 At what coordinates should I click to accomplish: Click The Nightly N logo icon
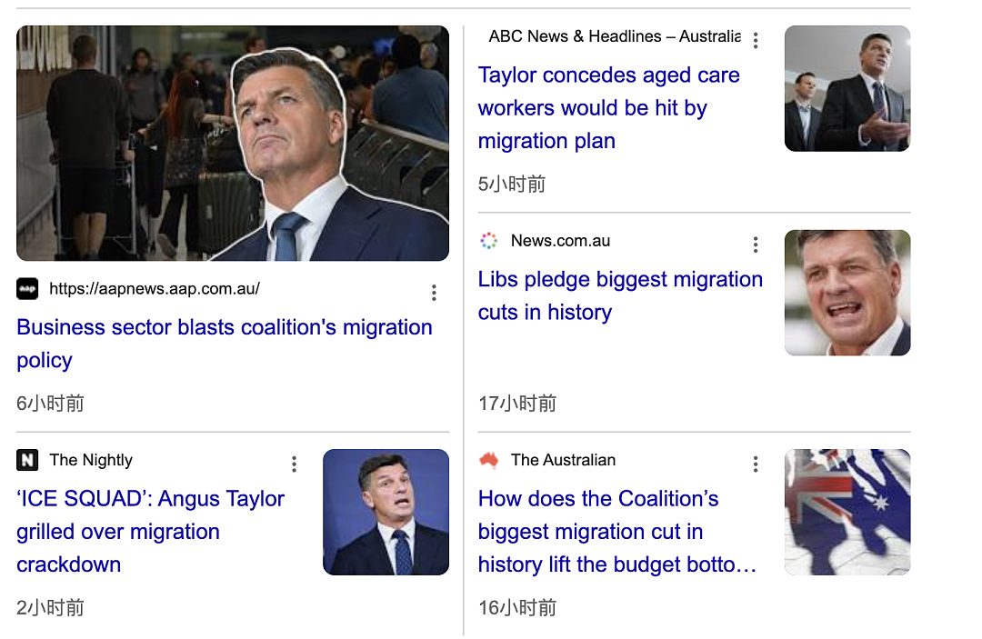pyautogui.click(x=27, y=460)
